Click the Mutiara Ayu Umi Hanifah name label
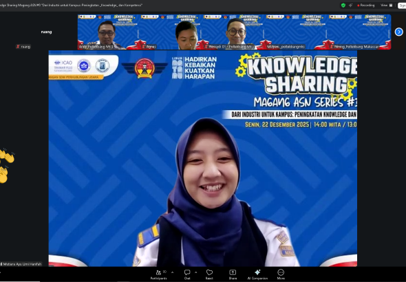This screenshot has height=282, width=406. click(21, 264)
